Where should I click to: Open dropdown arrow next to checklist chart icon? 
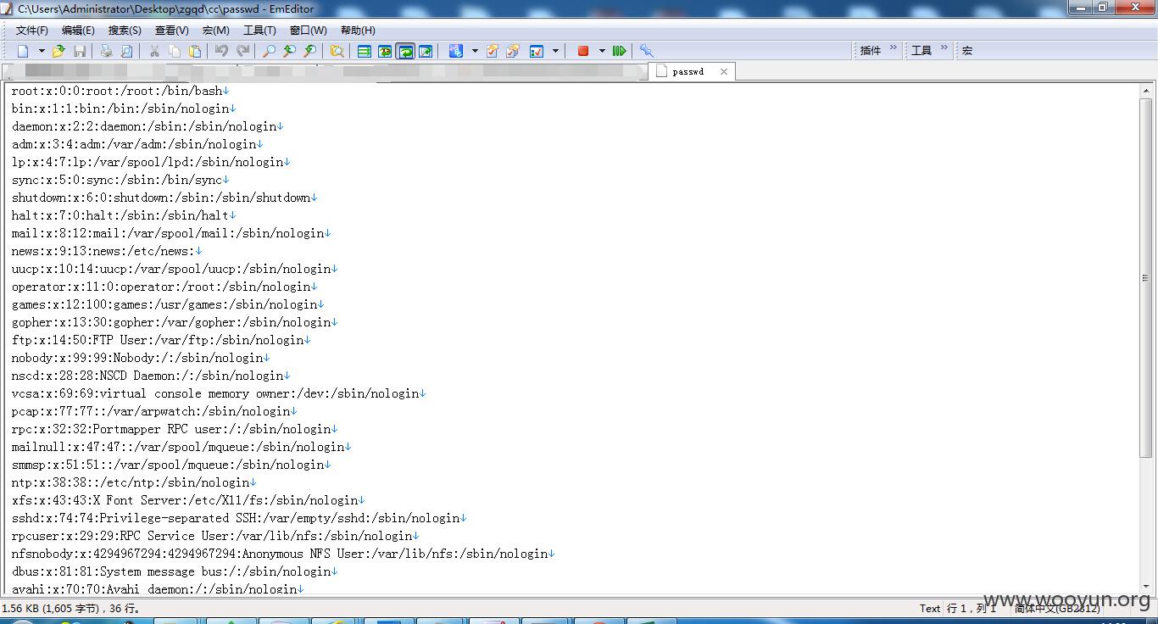pos(555,51)
